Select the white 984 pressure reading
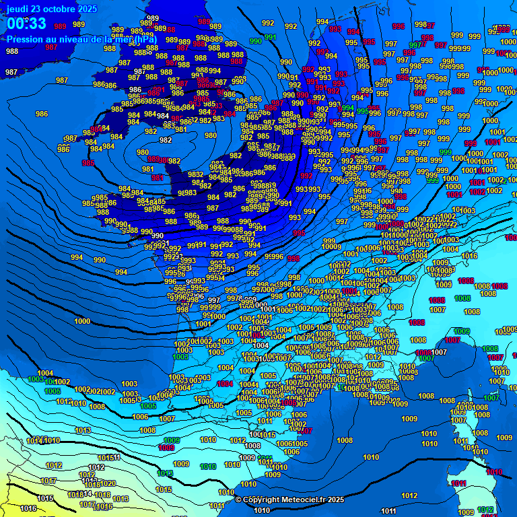 click(x=163, y=116)
